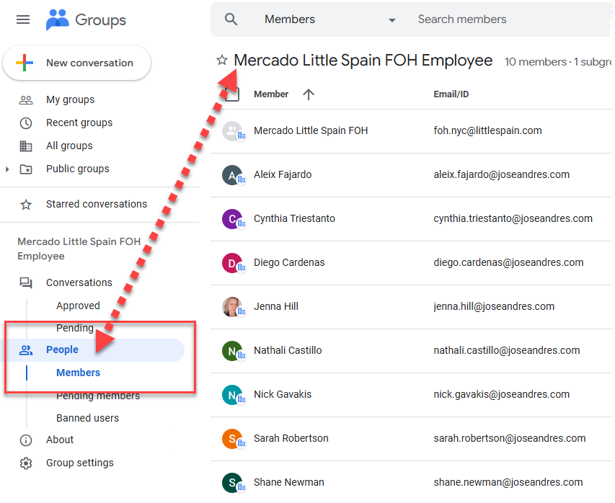Screen dimensions: 615x503
Task: Select Pending conversations
Action: (75, 328)
